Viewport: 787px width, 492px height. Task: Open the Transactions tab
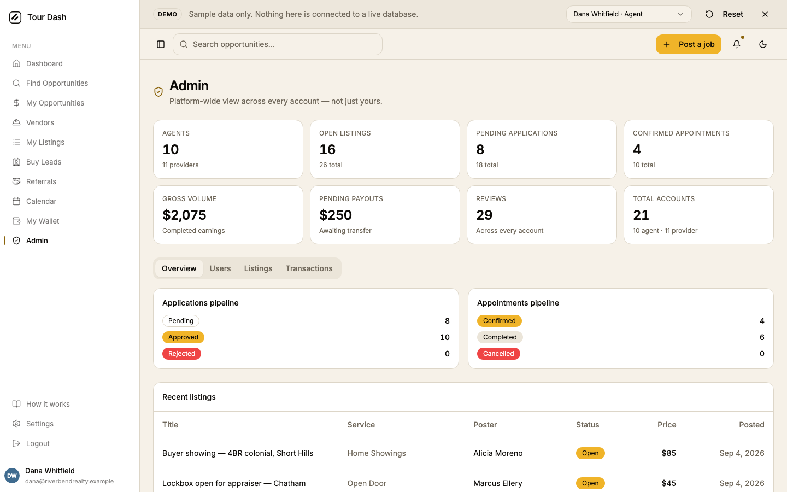pos(309,268)
